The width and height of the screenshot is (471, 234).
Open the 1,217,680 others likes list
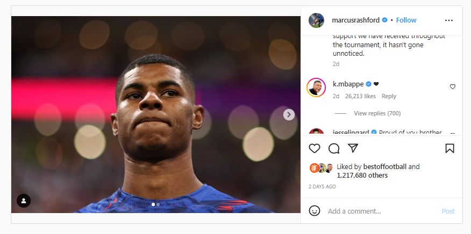[362, 175]
